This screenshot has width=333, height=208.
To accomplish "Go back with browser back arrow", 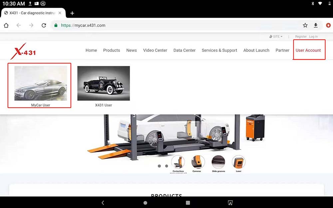I will [x=19, y=25].
